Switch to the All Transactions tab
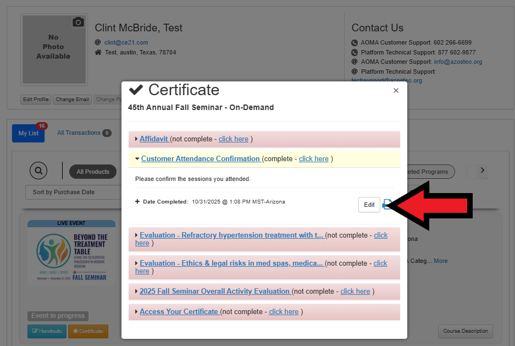This screenshot has width=515, height=346. [x=79, y=133]
